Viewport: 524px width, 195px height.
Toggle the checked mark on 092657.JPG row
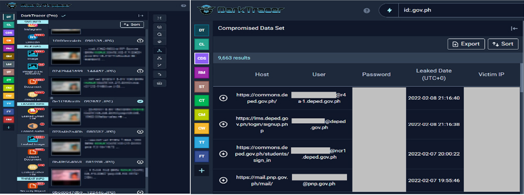point(140,101)
